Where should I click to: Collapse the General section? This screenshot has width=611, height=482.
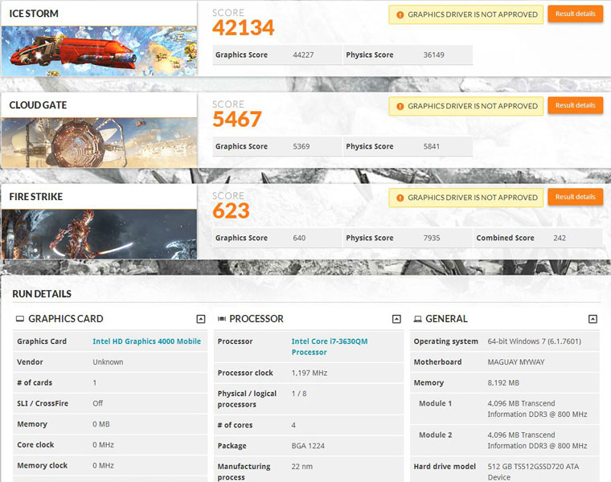pyautogui.click(x=593, y=319)
